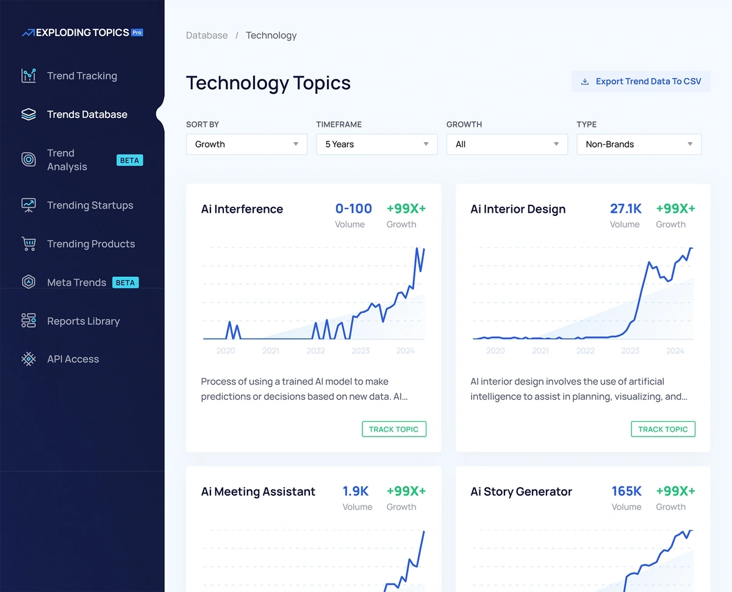Click the Trend Tracking chart icon

point(29,76)
